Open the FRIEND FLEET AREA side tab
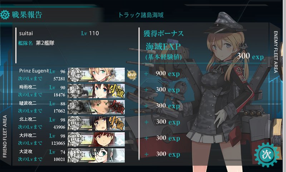The image size is (286, 172). 5,137
